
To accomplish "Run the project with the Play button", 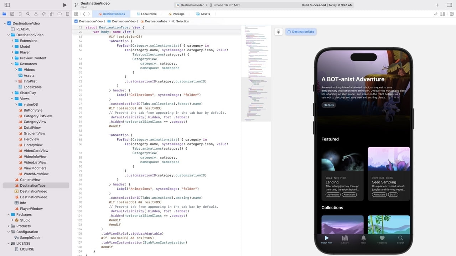I will tap(65, 5).
